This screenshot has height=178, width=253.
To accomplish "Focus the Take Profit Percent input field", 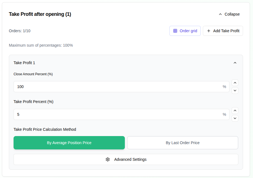I will tap(116, 114).
